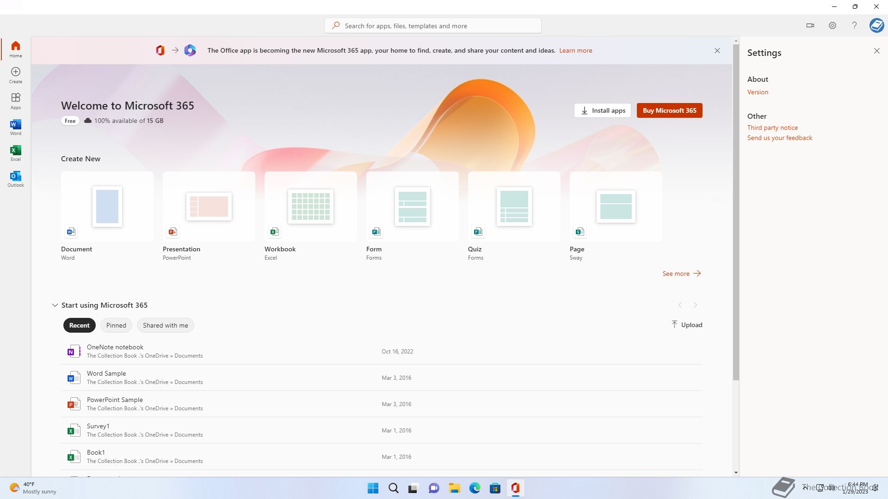Image resolution: width=888 pixels, height=499 pixels.
Task: Click the previous carousel arrow
Action: (680, 305)
